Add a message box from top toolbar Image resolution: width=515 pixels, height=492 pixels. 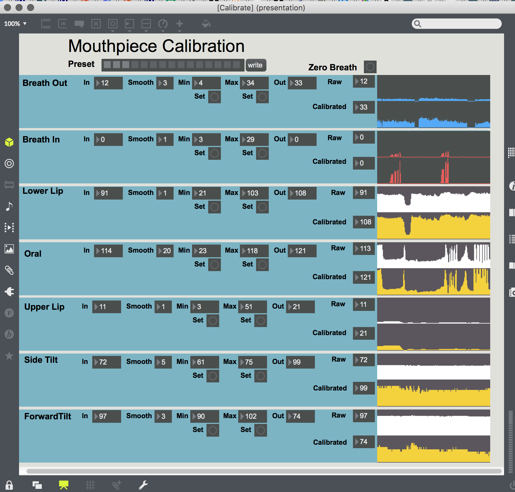(x=63, y=24)
